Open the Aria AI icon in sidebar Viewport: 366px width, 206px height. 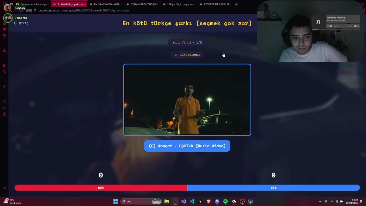pyautogui.click(x=5, y=51)
